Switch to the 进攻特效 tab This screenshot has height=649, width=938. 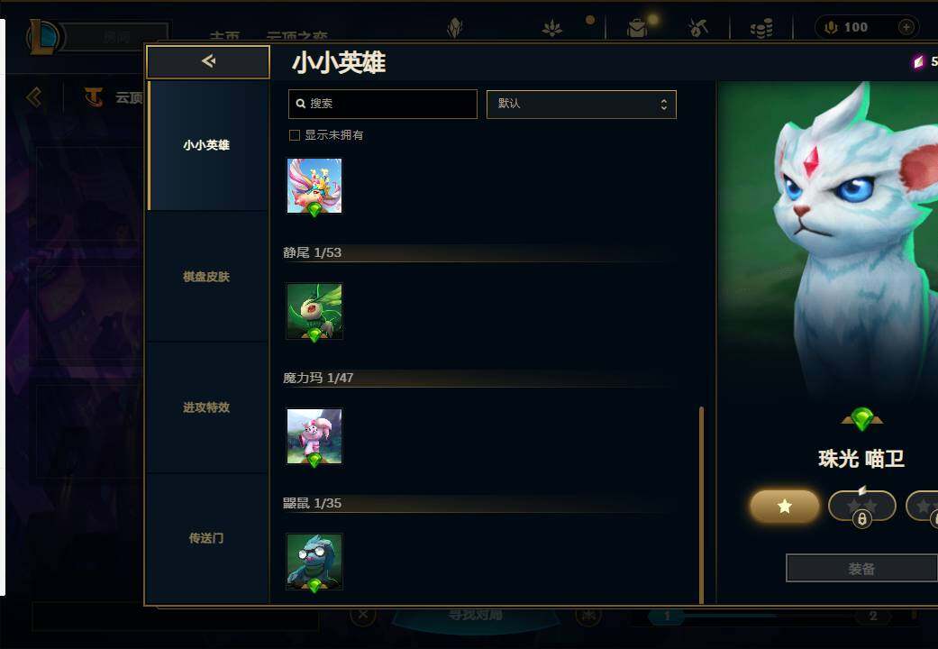(x=206, y=407)
